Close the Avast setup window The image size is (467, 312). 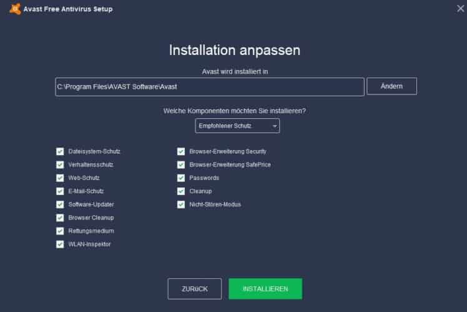click(461, 9)
